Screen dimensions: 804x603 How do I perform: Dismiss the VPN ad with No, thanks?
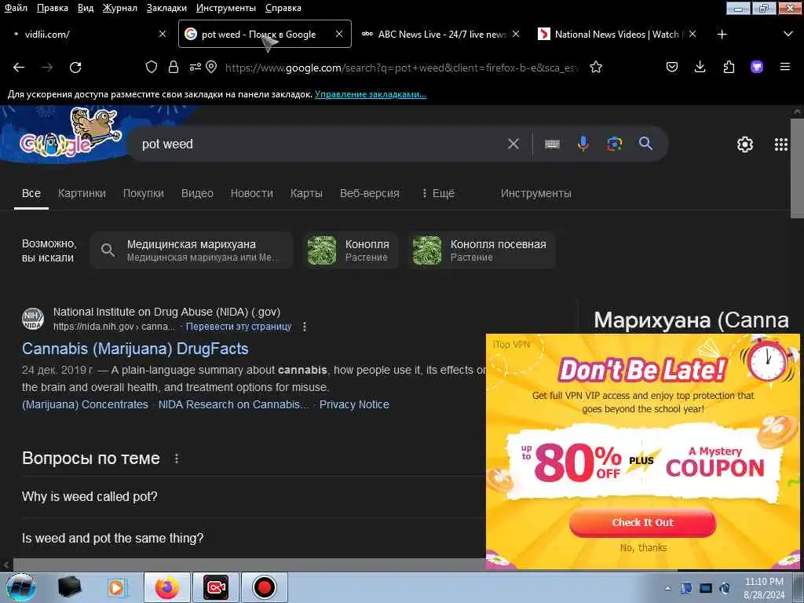[x=643, y=547]
